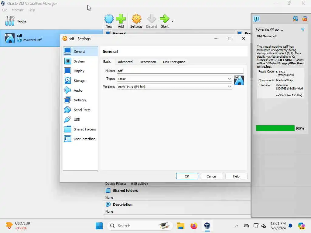Screen dimensions: 311x233
Task: Open the Storage settings category
Action: (x=80, y=81)
